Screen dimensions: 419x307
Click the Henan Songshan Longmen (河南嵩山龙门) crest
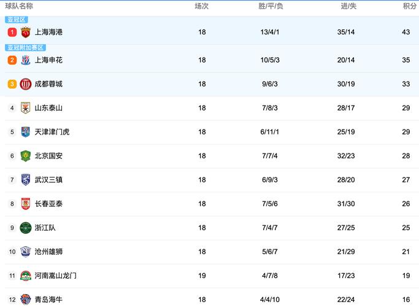point(25,276)
